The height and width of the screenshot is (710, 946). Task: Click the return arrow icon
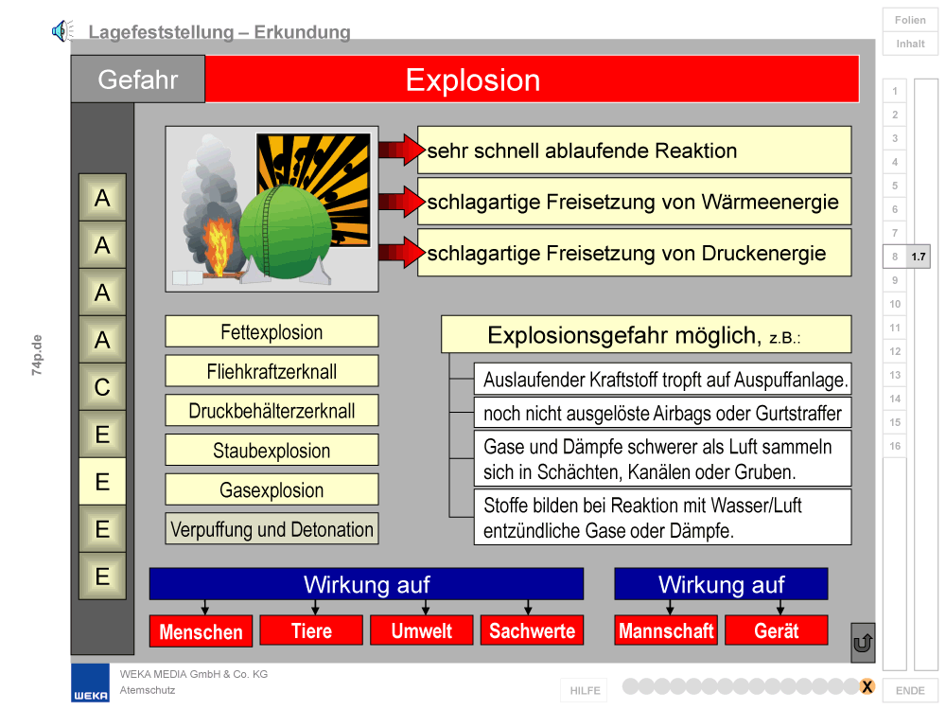(863, 643)
